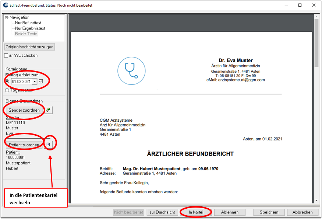
Task: Click the sender surname 'Muster' in the sidebar
Action: point(12,128)
